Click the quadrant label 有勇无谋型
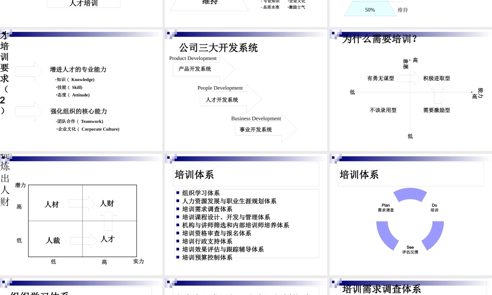 click(x=381, y=78)
